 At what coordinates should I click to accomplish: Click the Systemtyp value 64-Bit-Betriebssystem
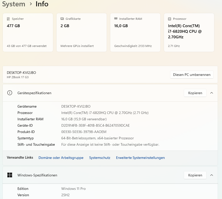pos(98,138)
